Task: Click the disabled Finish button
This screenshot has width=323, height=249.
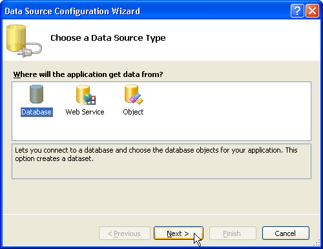Action: pos(233,233)
